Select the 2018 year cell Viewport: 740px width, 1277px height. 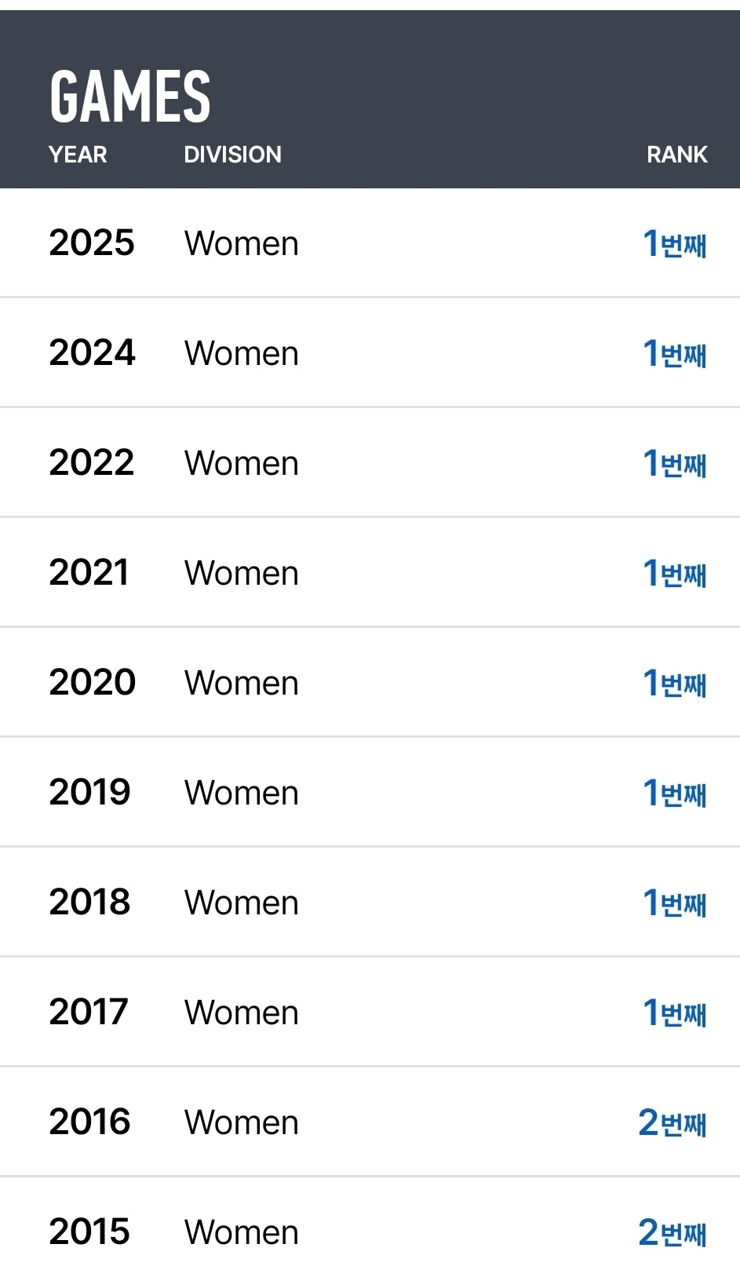[89, 903]
